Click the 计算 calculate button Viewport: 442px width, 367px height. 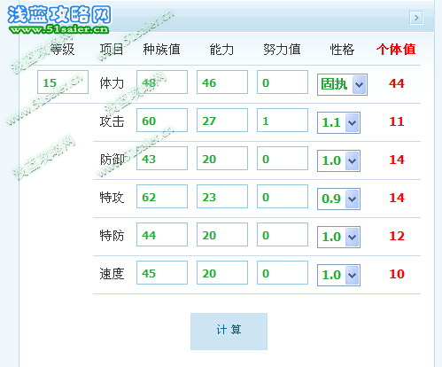click(x=229, y=332)
